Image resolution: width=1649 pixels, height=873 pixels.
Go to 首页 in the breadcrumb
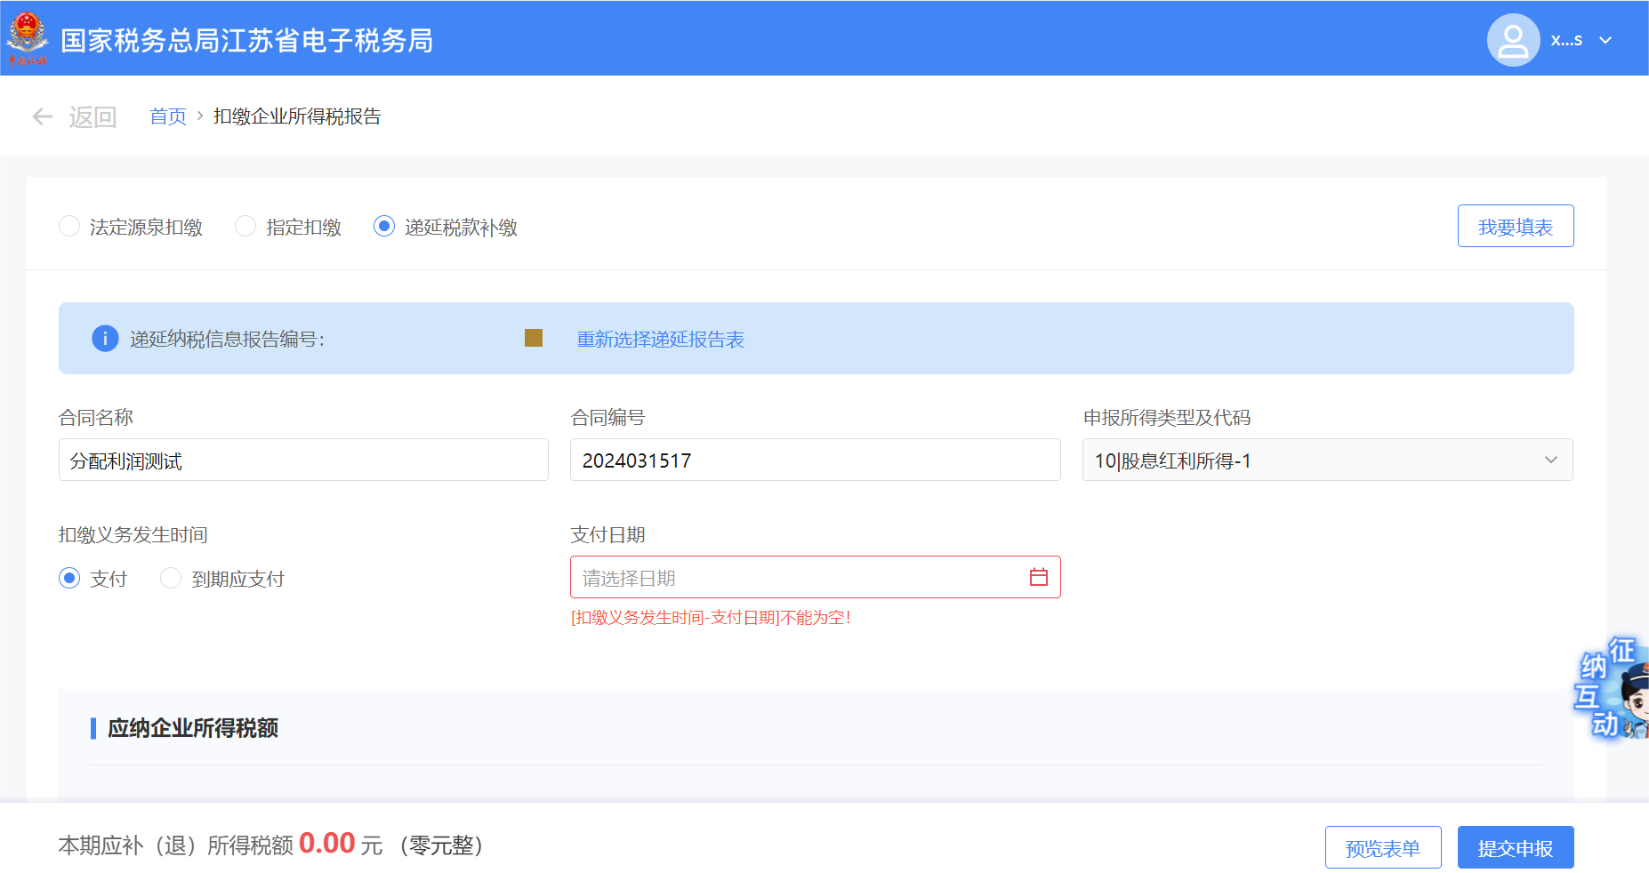[x=167, y=116]
